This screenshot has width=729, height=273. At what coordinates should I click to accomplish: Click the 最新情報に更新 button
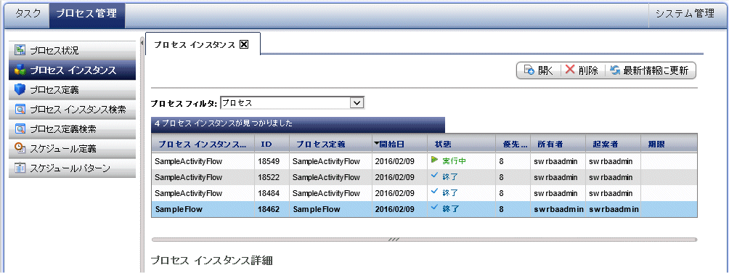pos(651,70)
